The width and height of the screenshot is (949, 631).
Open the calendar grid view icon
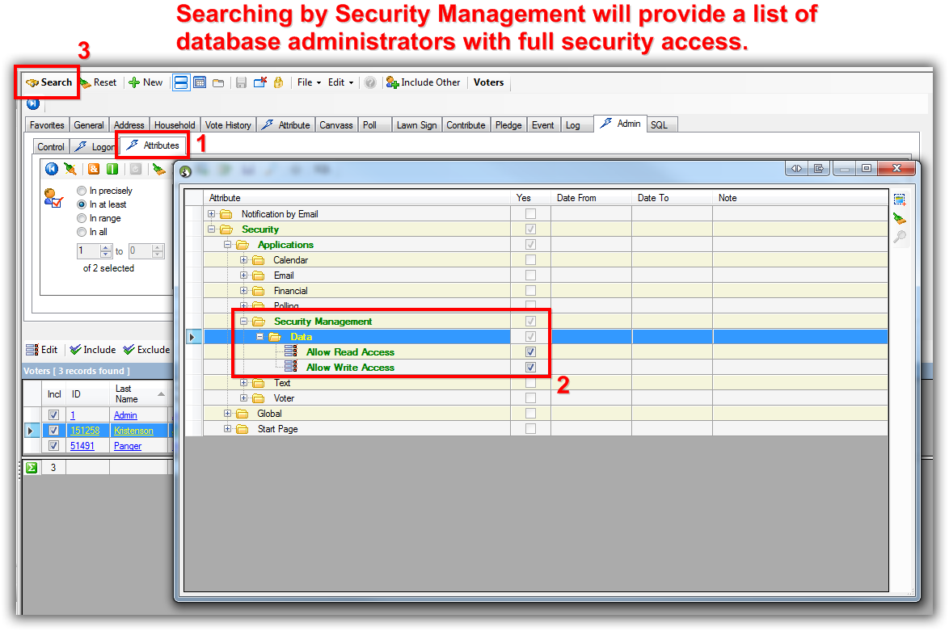coord(199,82)
